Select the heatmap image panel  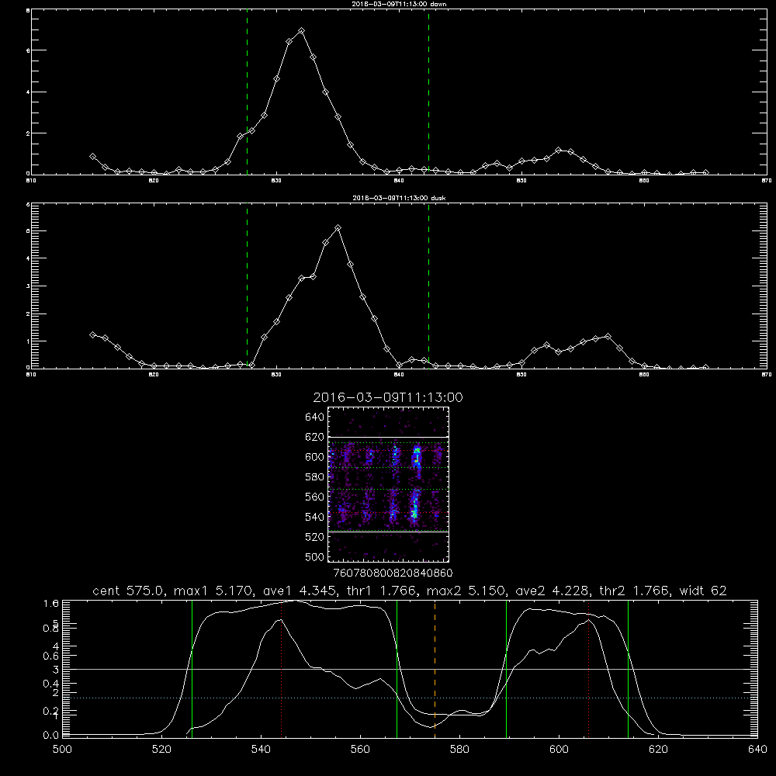(x=388, y=484)
